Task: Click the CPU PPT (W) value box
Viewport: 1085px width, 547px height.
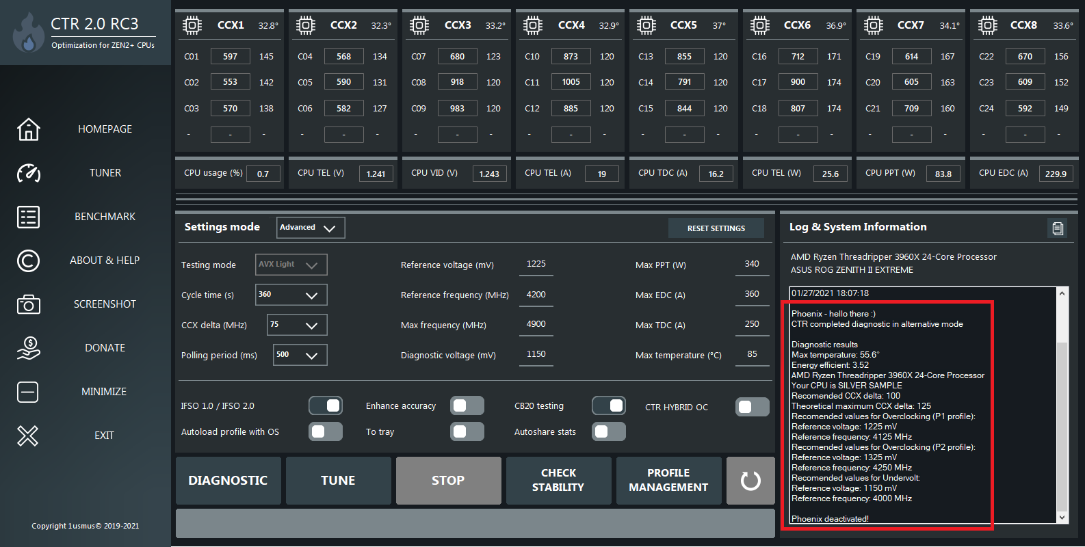Action: coord(943,174)
